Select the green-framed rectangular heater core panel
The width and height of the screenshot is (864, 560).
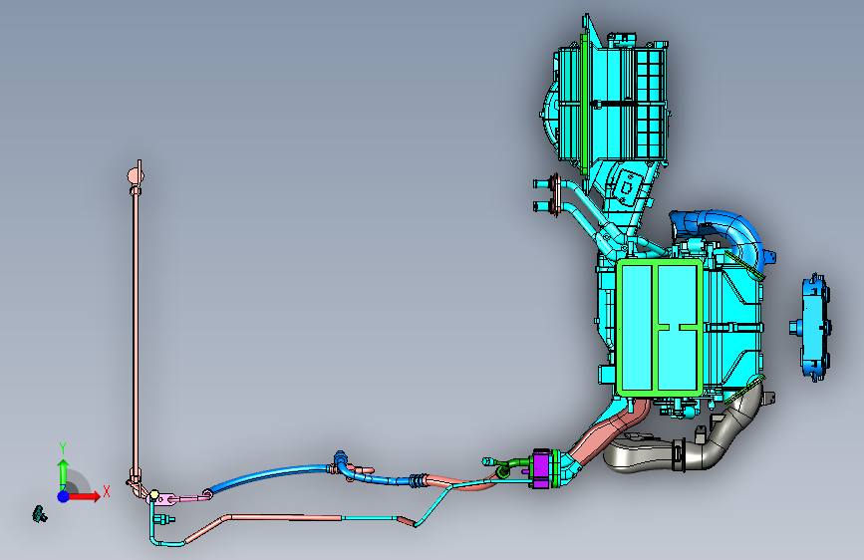(x=659, y=328)
